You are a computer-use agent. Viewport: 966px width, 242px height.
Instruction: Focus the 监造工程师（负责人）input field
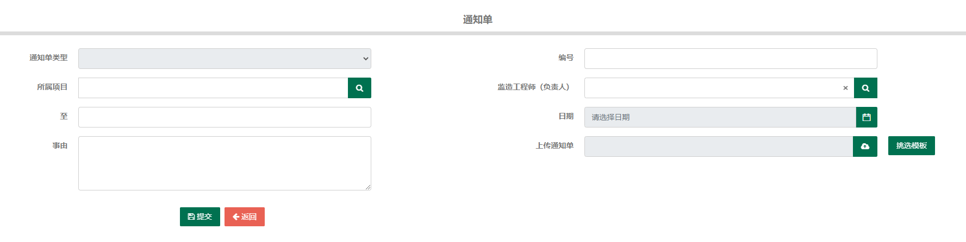(x=711, y=88)
